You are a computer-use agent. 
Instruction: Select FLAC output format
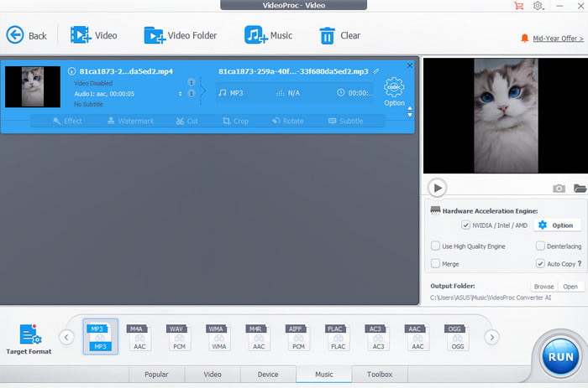tap(338, 337)
